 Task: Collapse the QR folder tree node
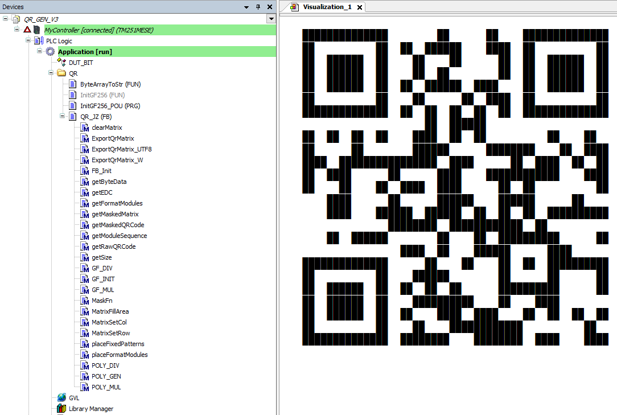[51, 73]
